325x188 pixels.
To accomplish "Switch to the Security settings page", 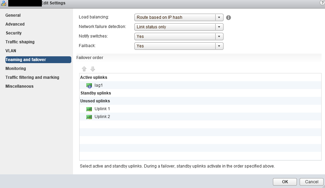I will click(x=14, y=33).
